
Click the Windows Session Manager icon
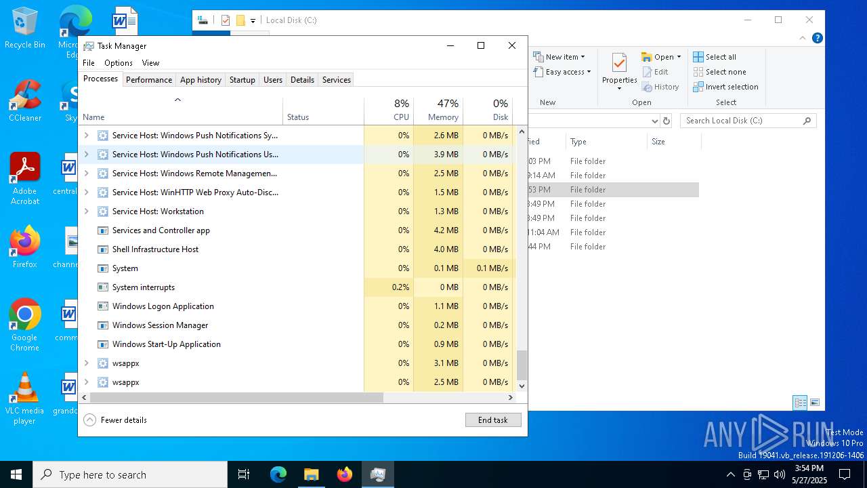coord(103,325)
